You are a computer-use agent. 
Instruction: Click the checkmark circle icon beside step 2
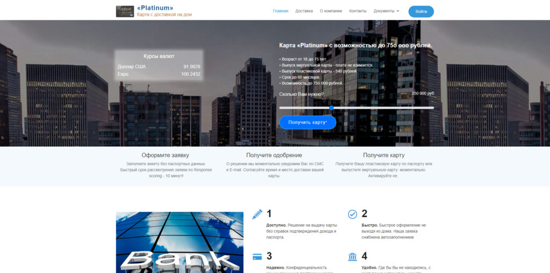point(352,214)
